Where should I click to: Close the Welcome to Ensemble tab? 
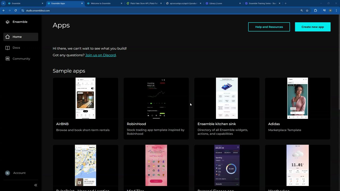click(121, 3)
